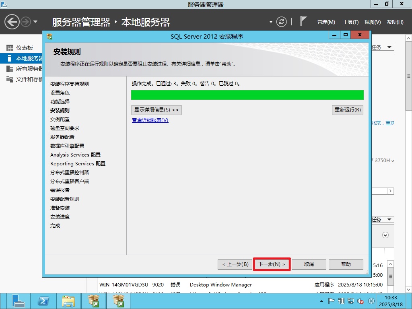Click the first SQL setup taskbar icon
This screenshot has width=412, height=309.
[93, 301]
